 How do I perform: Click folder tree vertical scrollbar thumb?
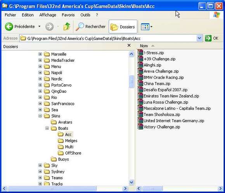pos(132,81)
